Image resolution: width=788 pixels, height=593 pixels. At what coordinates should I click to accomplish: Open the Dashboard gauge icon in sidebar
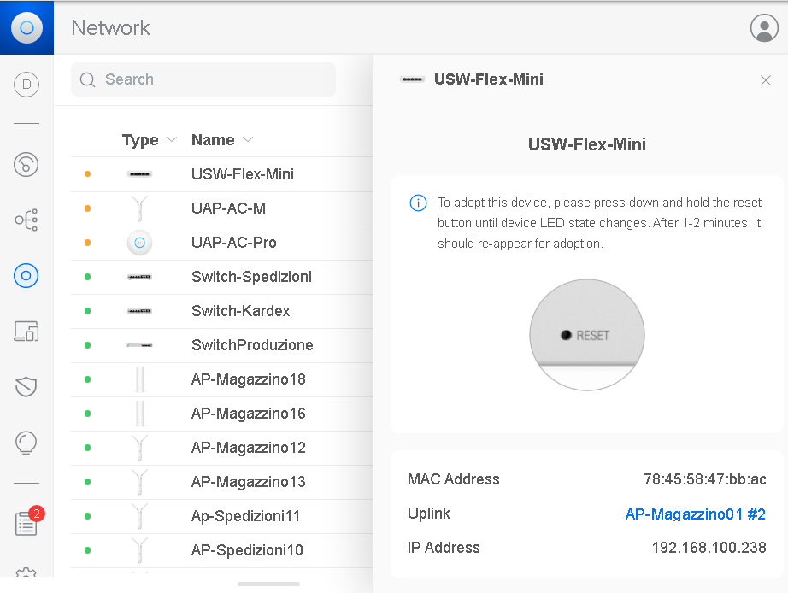[x=26, y=164]
